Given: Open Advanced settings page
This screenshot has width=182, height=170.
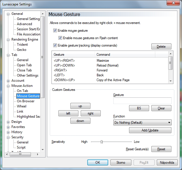Looking at the screenshot, I should pos(24,24).
